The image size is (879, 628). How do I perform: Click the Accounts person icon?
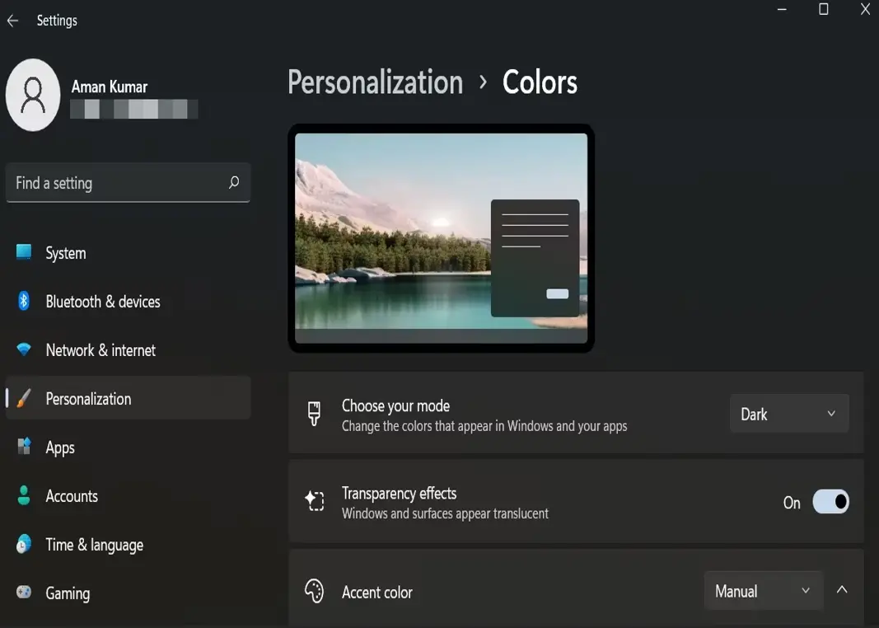click(x=24, y=495)
